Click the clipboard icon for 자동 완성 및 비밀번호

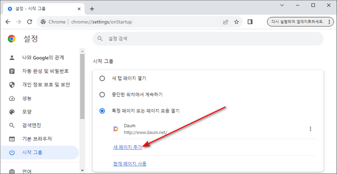coord(12,71)
